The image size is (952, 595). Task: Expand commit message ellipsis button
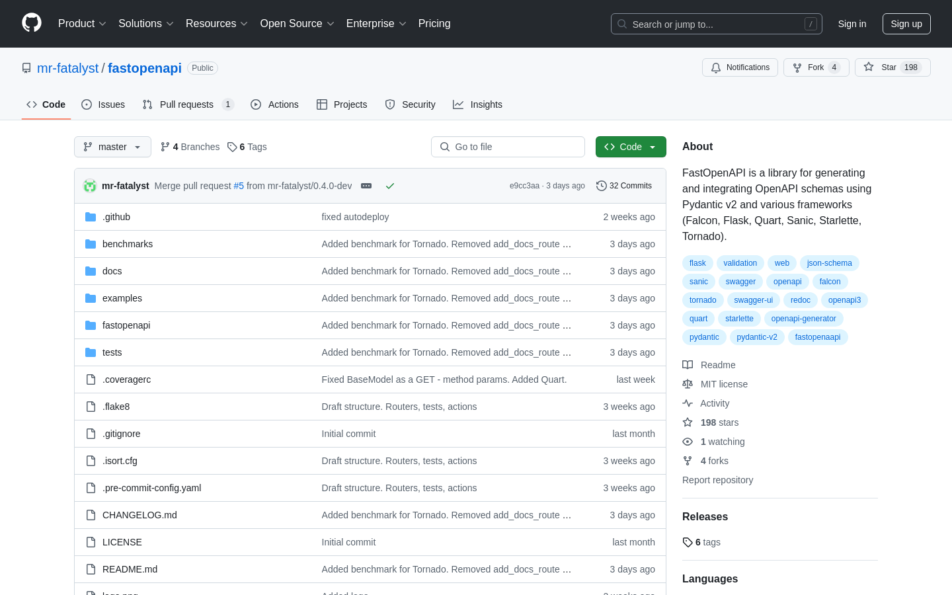click(x=366, y=186)
